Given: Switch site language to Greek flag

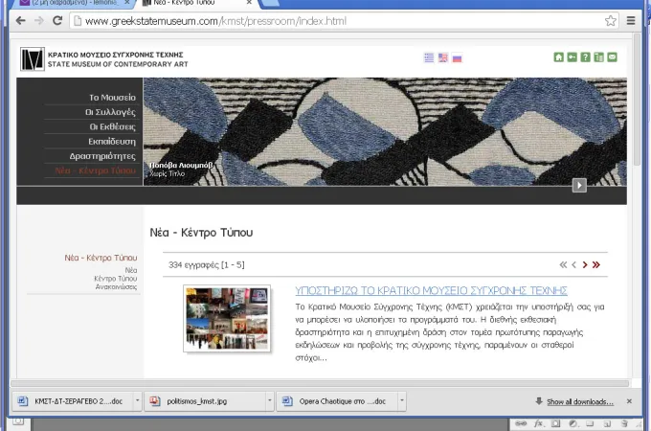Looking at the screenshot, I should click(429, 57).
